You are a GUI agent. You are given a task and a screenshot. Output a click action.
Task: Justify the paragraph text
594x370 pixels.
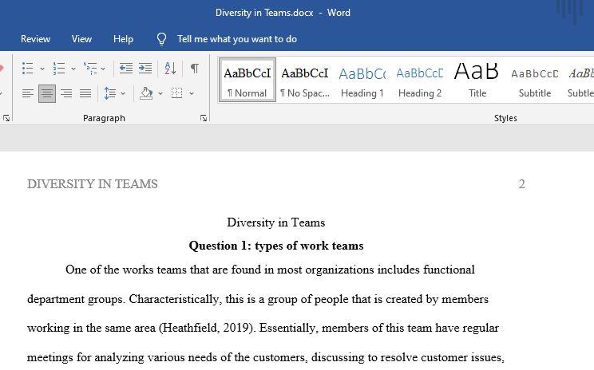click(x=85, y=93)
